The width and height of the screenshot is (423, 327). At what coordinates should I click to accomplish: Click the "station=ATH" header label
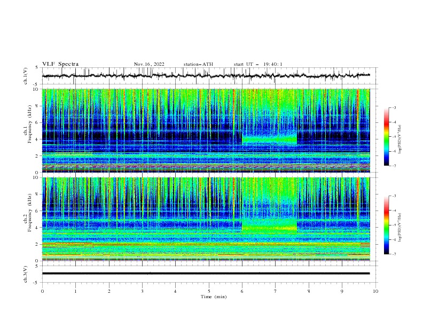[x=198, y=64]
